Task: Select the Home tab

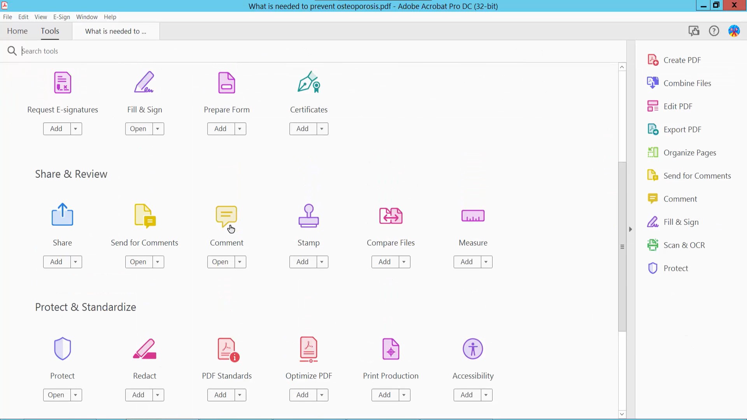Action: 17,31
